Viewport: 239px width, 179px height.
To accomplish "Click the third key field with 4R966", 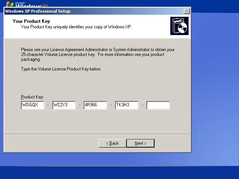I will click(x=96, y=105).
